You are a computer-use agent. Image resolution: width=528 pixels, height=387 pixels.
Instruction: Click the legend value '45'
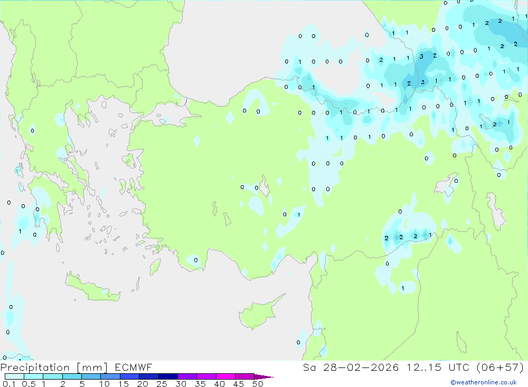coord(239,384)
